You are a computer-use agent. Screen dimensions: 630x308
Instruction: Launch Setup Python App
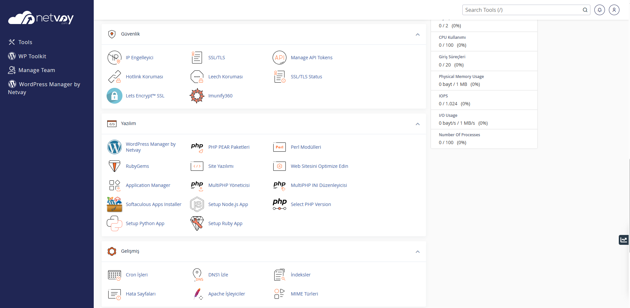[145, 223]
